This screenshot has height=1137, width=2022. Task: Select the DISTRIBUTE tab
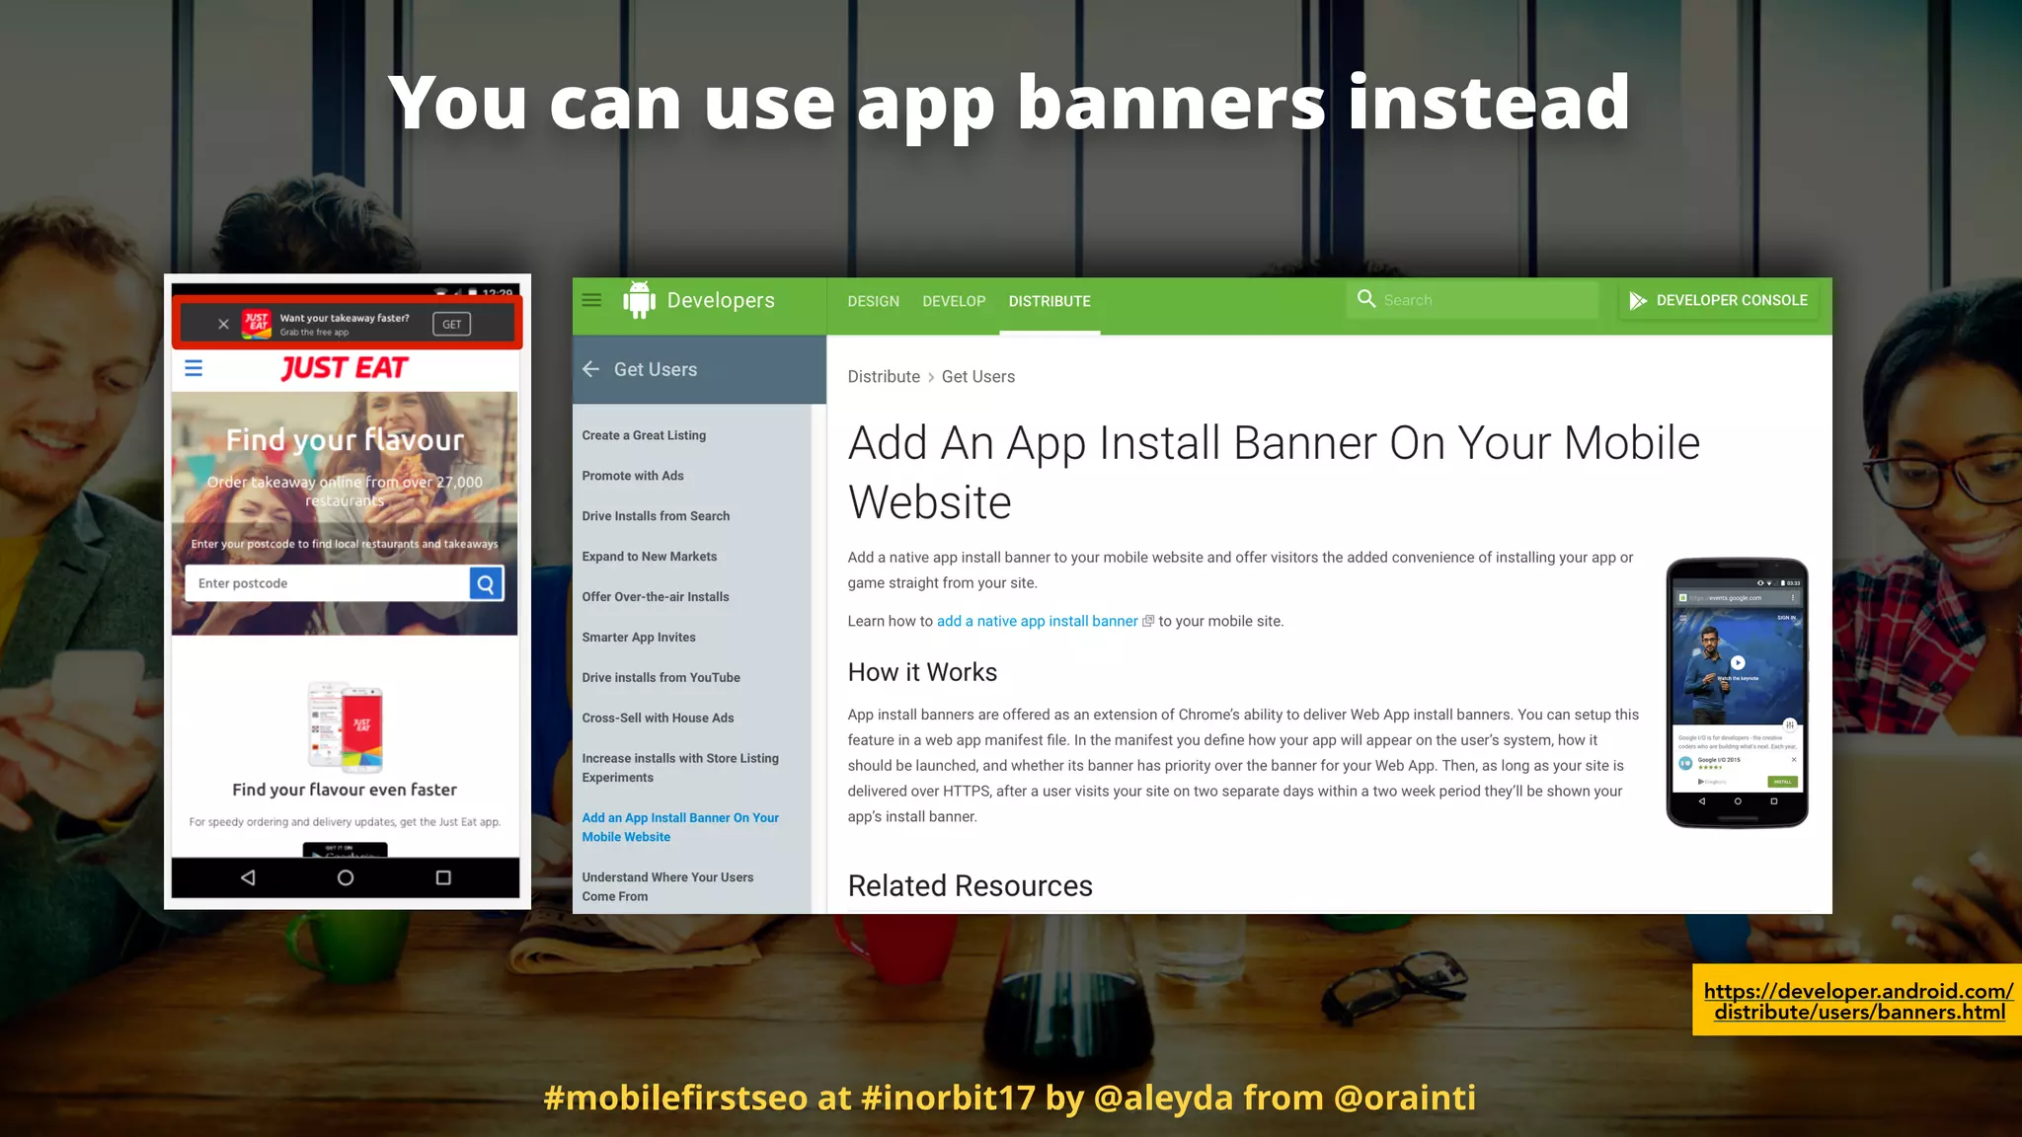(x=1050, y=301)
